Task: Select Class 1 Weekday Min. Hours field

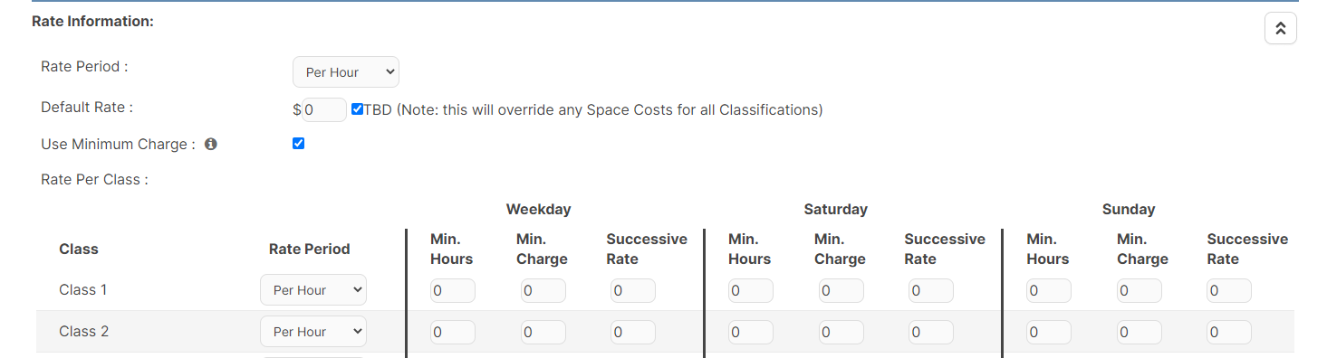Action: click(453, 290)
